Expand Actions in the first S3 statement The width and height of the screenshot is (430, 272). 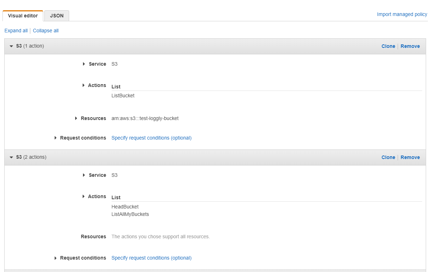84,85
